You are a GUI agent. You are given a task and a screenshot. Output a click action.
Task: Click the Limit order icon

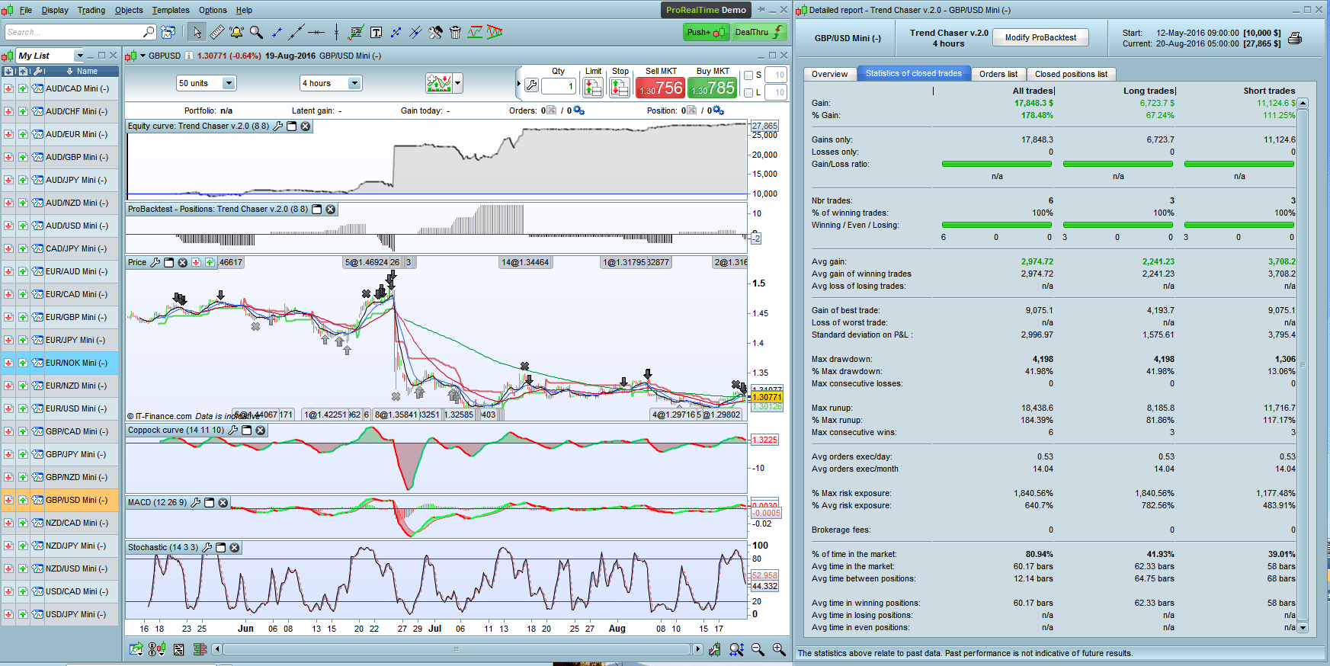click(x=593, y=87)
